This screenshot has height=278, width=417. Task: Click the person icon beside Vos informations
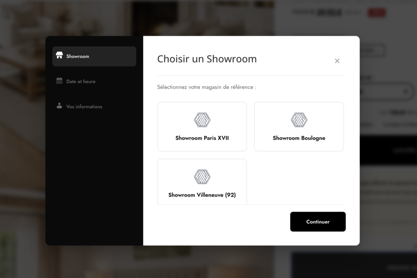click(x=59, y=106)
